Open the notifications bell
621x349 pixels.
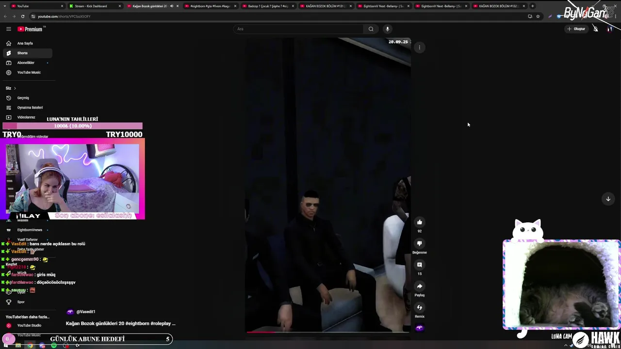click(595, 29)
